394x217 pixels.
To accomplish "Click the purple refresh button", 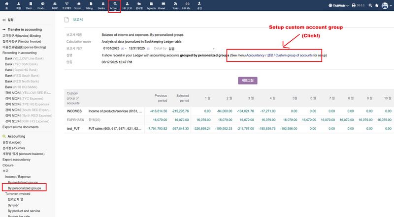I will click(x=248, y=80).
